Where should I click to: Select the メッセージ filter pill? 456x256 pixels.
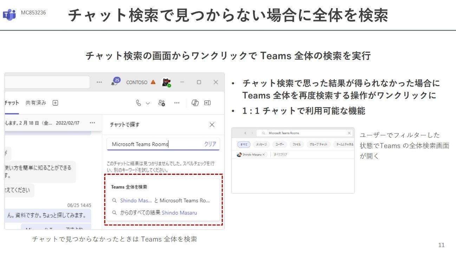[261, 144]
